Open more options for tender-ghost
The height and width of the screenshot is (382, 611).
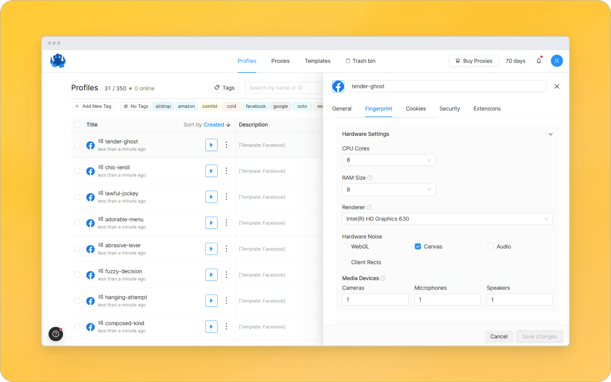pyautogui.click(x=226, y=145)
